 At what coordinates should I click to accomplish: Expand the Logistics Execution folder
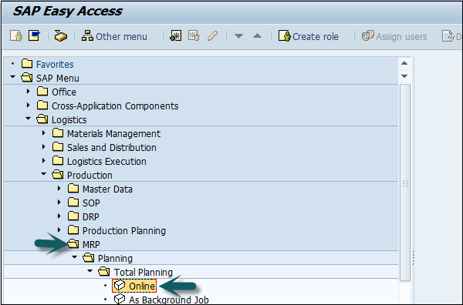coord(44,161)
